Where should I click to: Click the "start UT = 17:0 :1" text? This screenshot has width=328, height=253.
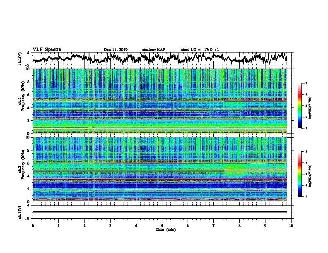pos(200,50)
